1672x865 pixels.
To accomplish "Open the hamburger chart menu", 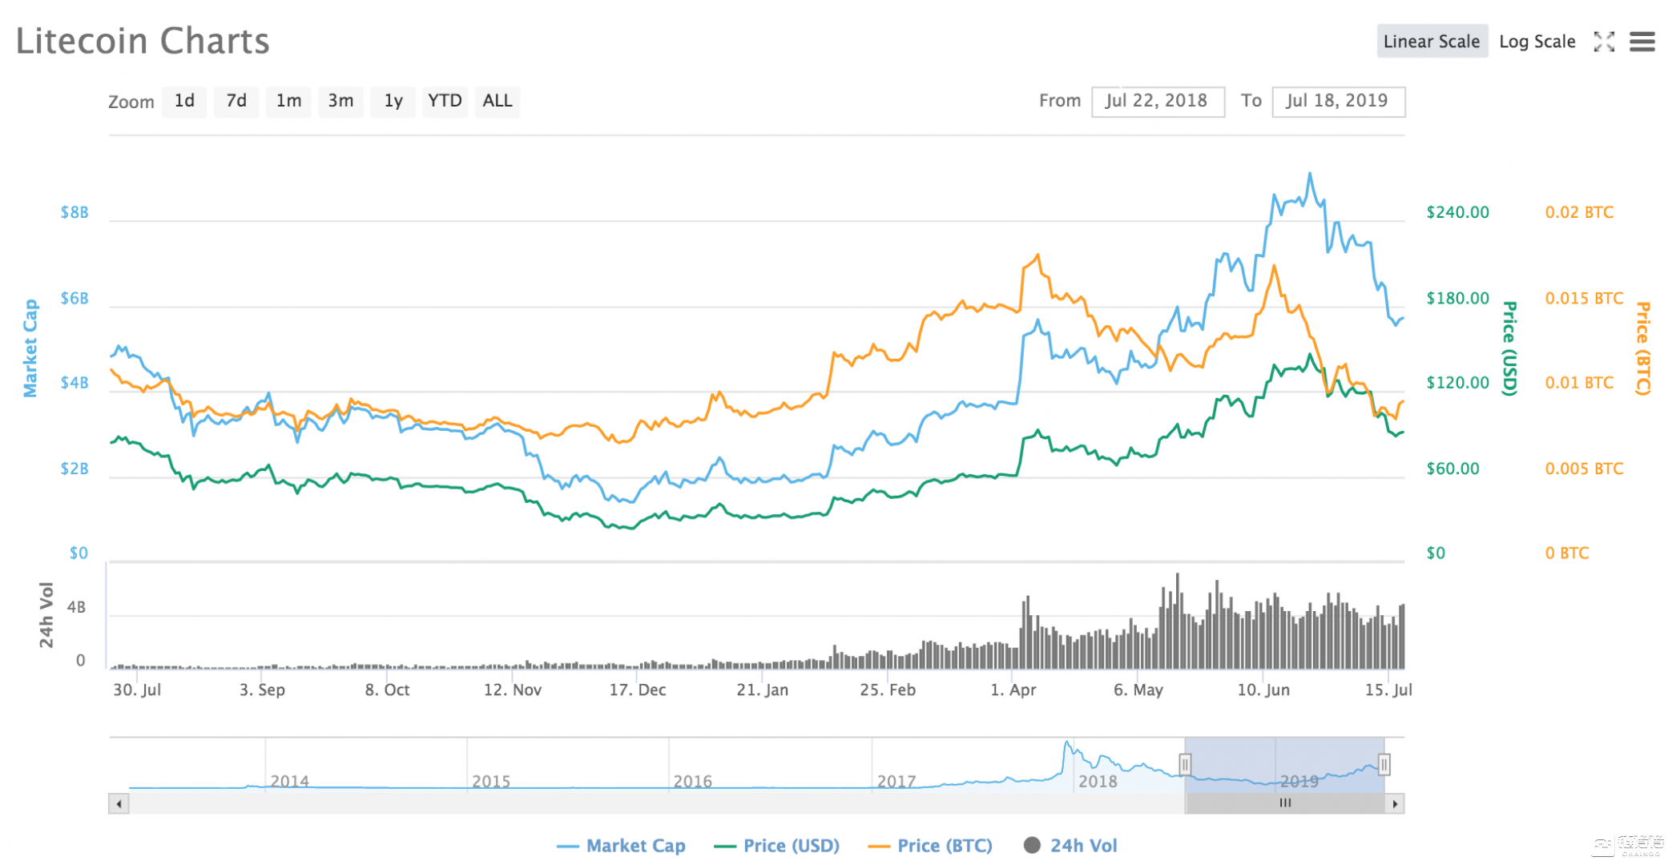I will [1642, 42].
